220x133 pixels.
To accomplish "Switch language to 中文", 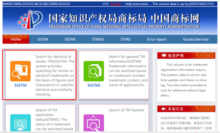I will 105,4.
